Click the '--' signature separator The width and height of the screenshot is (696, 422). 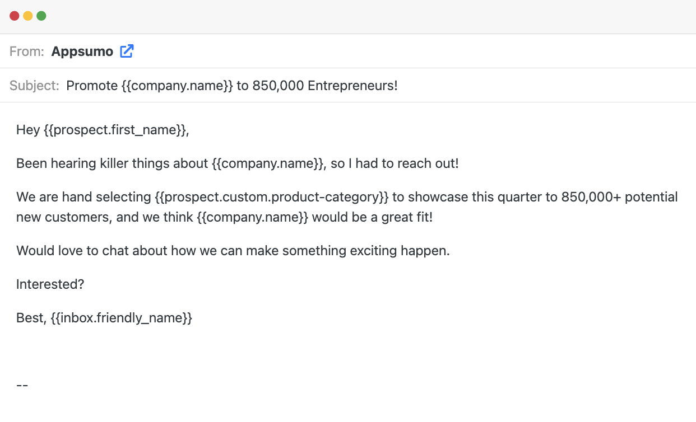coord(22,385)
